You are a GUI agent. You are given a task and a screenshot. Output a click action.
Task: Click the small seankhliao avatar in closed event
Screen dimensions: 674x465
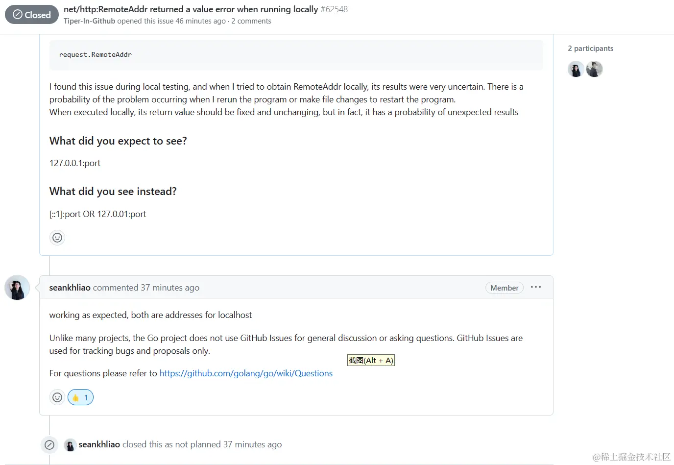pos(70,445)
